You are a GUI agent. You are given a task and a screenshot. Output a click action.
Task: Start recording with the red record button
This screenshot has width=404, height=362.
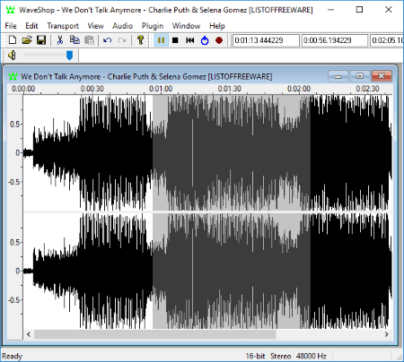pos(219,40)
